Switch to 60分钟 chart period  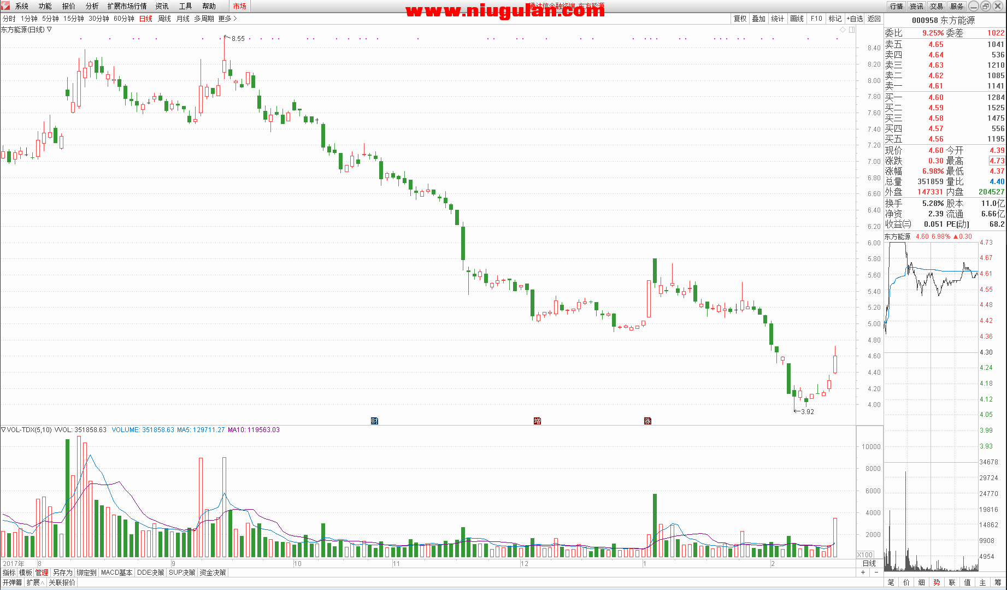(124, 19)
